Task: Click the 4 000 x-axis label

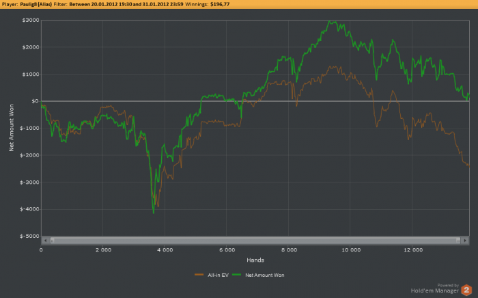Action: coord(165,249)
